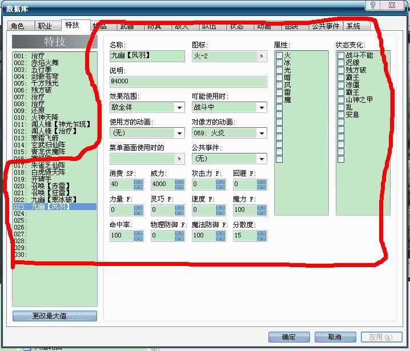Image resolution: width=410 pixels, height=351 pixels.
Task: Decrease the 威力 value with down arrow
Action: coord(179,187)
